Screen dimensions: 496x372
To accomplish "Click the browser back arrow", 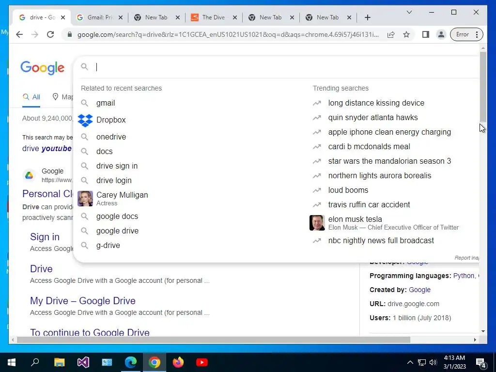I will click(19, 34).
